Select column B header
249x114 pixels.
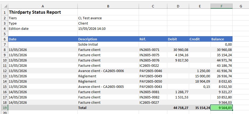click(108, 6)
